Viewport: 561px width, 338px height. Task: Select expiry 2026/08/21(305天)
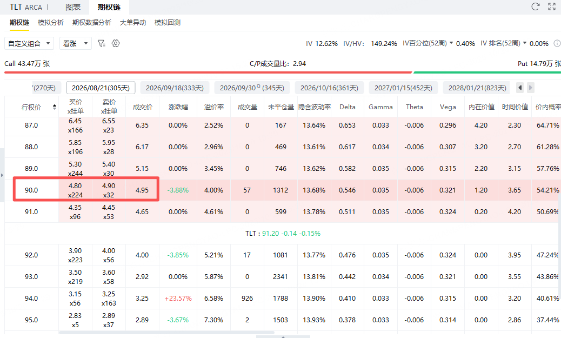pos(101,88)
